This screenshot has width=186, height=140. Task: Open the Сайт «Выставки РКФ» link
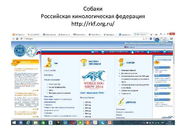pos(92,93)
